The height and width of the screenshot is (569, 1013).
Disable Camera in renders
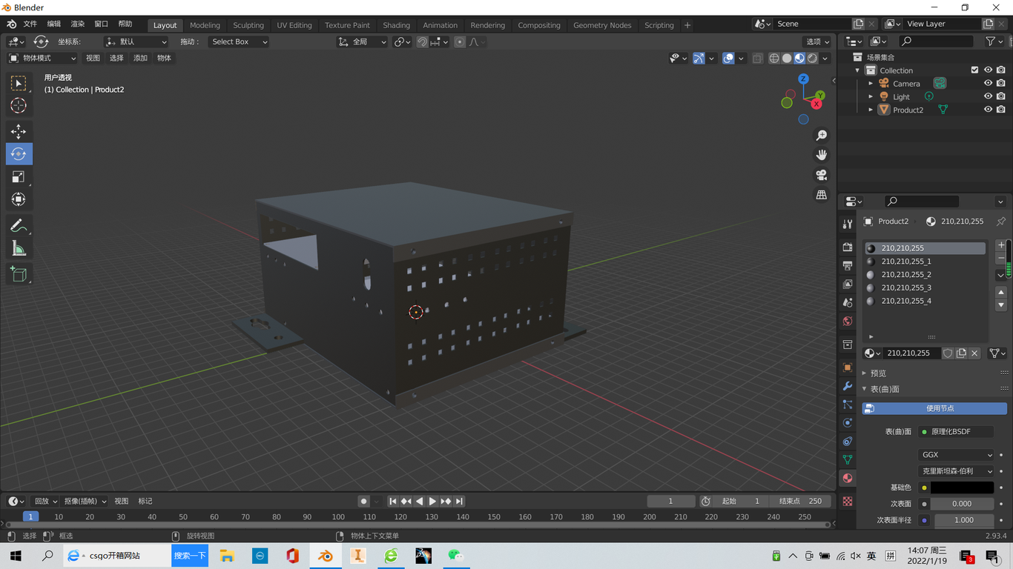tap(1001, 84)
